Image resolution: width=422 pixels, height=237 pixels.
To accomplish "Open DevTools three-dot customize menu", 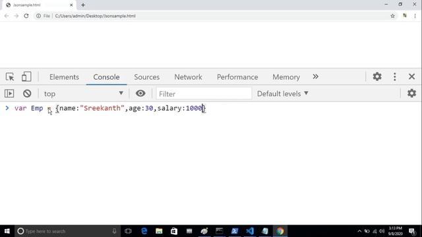I will coord(394,77).
